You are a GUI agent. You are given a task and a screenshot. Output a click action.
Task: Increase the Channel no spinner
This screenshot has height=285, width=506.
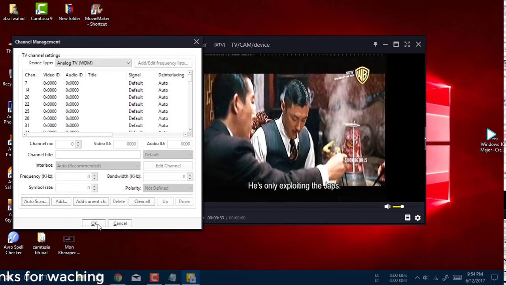pyautogui.click(x=78, y=142)
